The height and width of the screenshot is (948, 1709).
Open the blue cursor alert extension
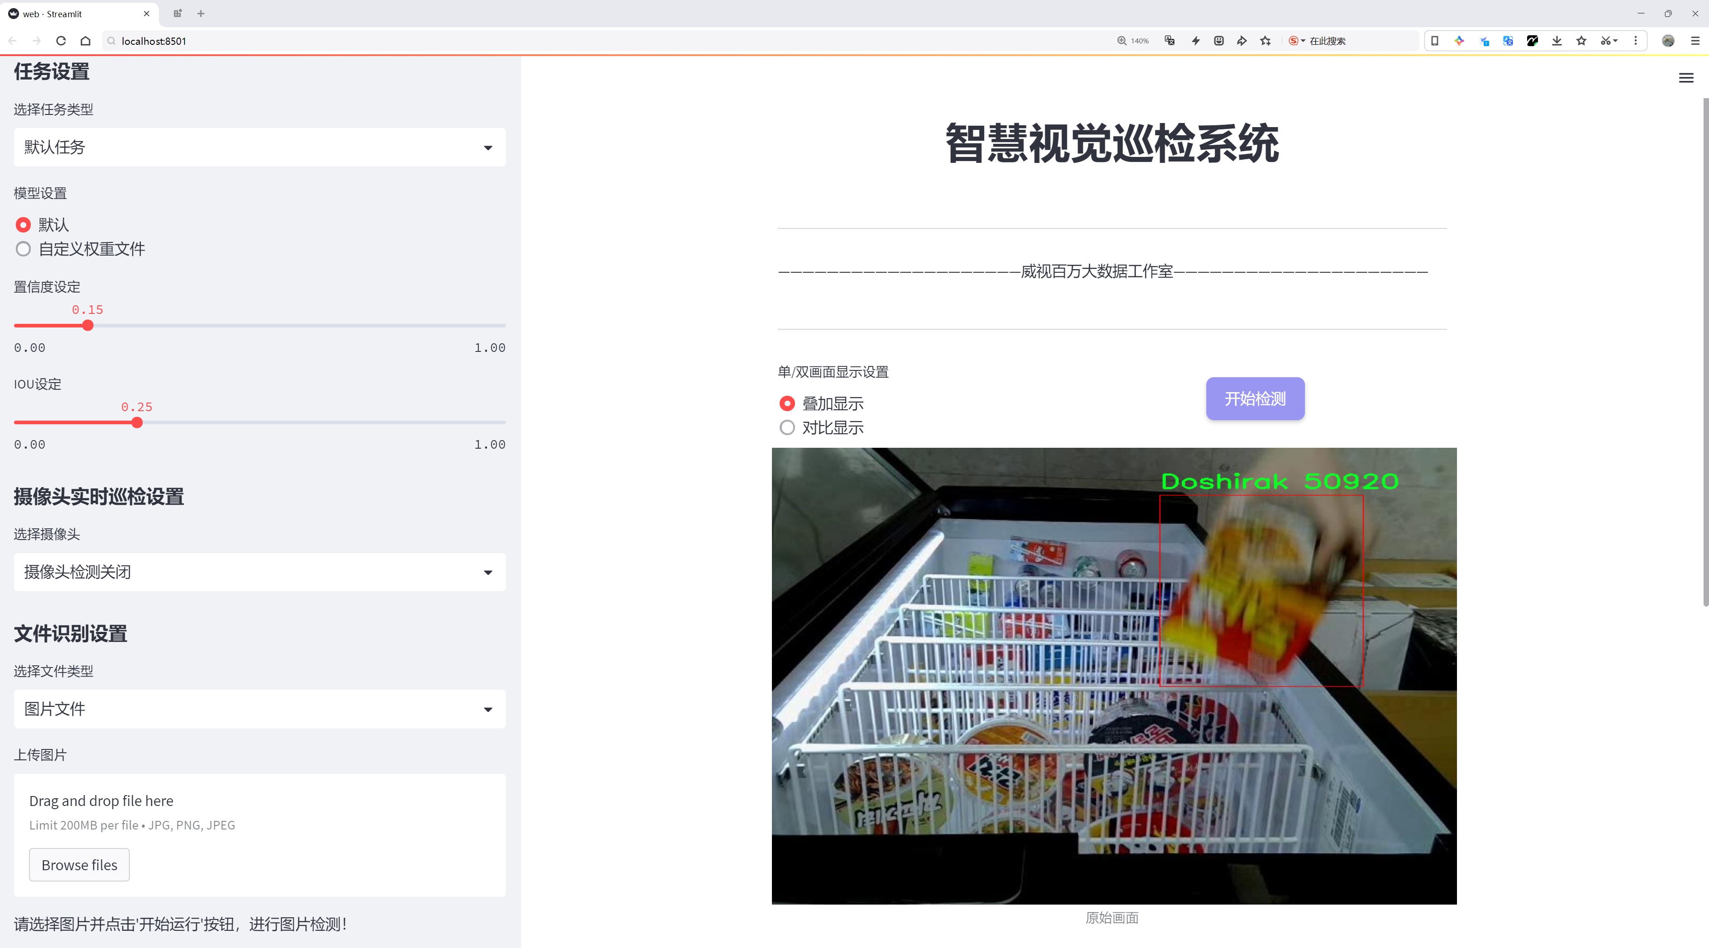pyautogui.click(x=1484, y=40)
